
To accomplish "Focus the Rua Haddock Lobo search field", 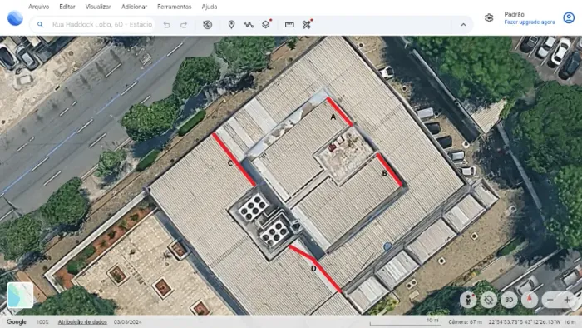I will 93,24.
